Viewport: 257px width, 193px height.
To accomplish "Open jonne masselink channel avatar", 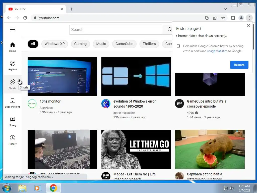I will pos(106,104).
